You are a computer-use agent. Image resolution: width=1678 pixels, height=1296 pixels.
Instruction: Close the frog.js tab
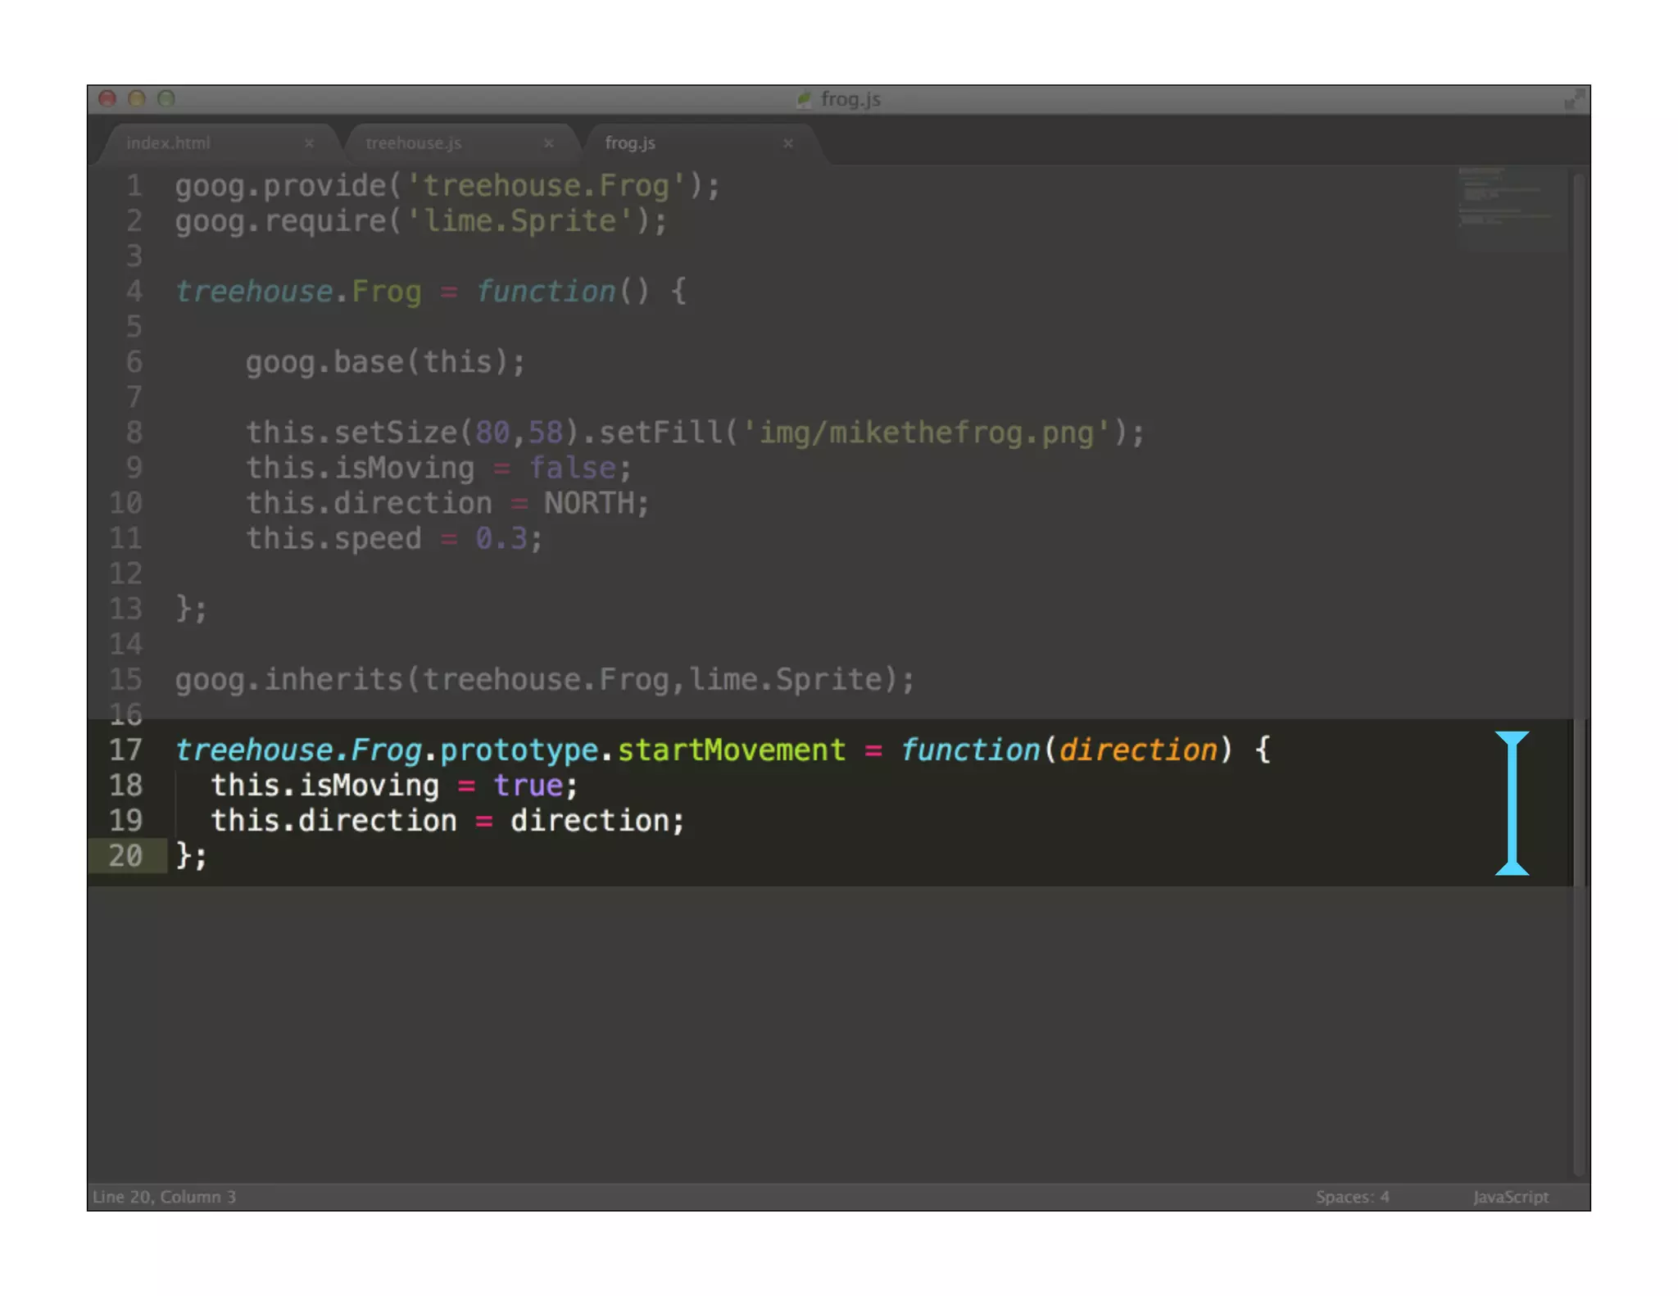tap(787, 143)
